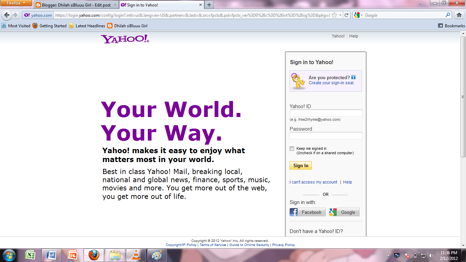This screenshot has width=466, height=262.
Task: Click the info icon next to Are you protected
Action: coord(353,77)
